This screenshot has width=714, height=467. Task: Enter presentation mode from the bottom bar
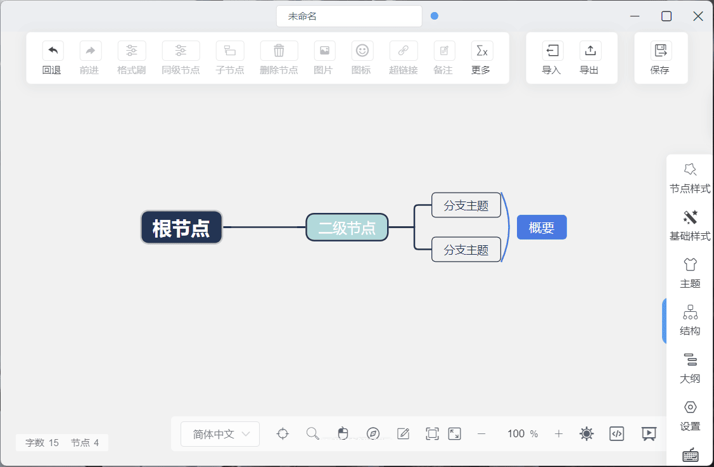point(648,433)
